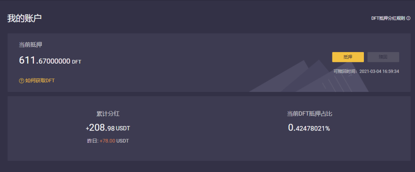Select the 0.42478021% staking ratio value
Viewport: 415px width, 172px height.
click(309, 128)
